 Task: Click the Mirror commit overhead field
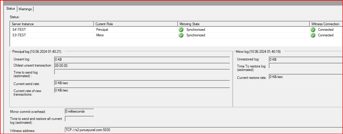79,111
